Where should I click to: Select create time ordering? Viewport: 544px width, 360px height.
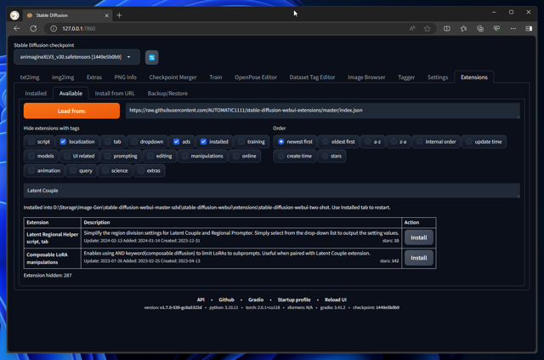(x=281, y=156)
